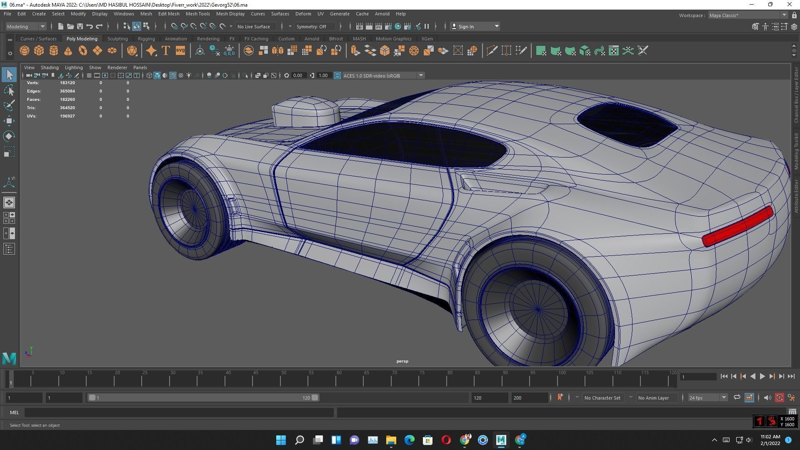Click the SVG tool on the shelf

point(180,50)
